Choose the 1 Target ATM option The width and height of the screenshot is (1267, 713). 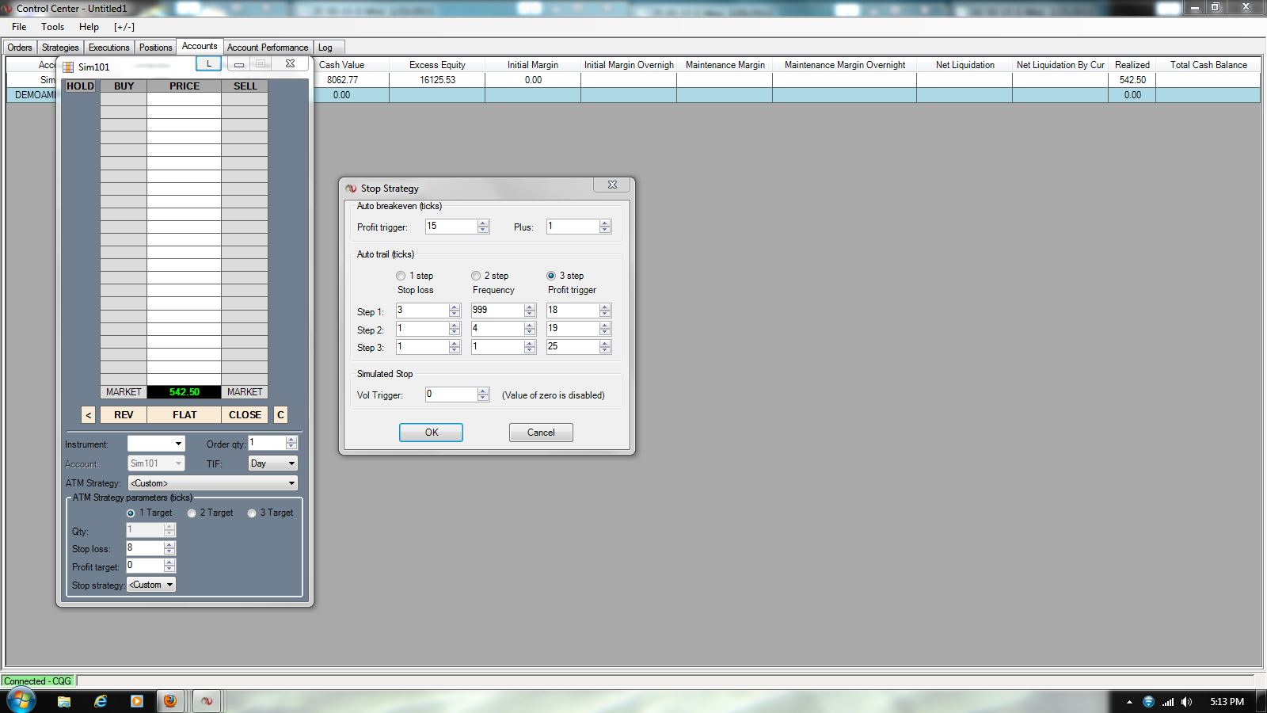pos(131,513)
